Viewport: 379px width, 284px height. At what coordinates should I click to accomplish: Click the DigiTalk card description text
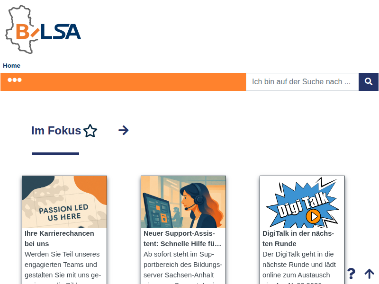tap(299, 267)
